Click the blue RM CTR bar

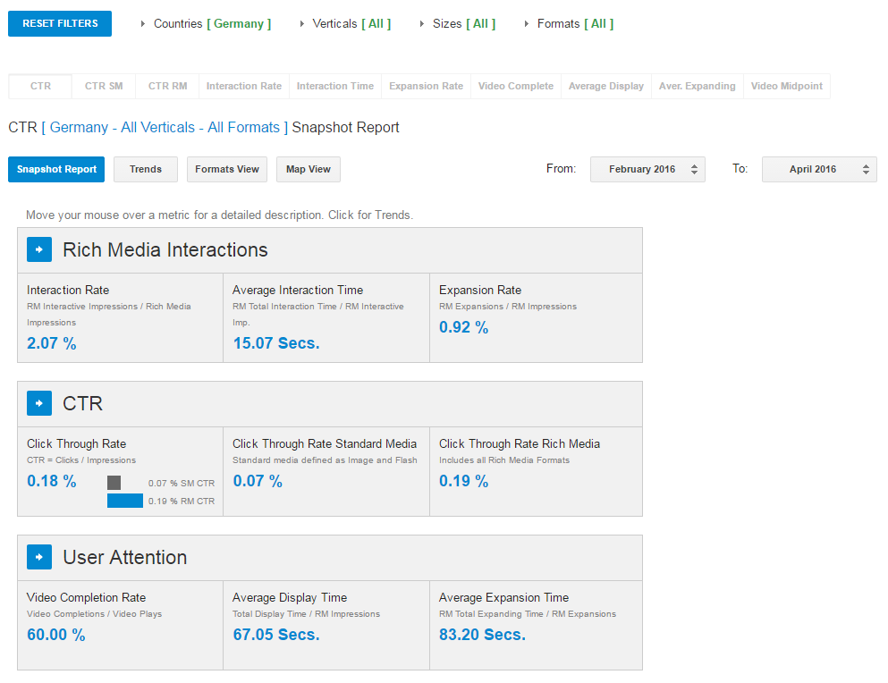coord(125,501)
